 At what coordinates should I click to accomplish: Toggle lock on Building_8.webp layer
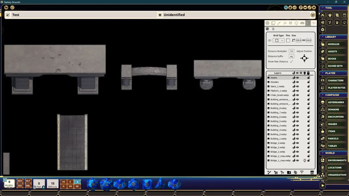(308, 108)
